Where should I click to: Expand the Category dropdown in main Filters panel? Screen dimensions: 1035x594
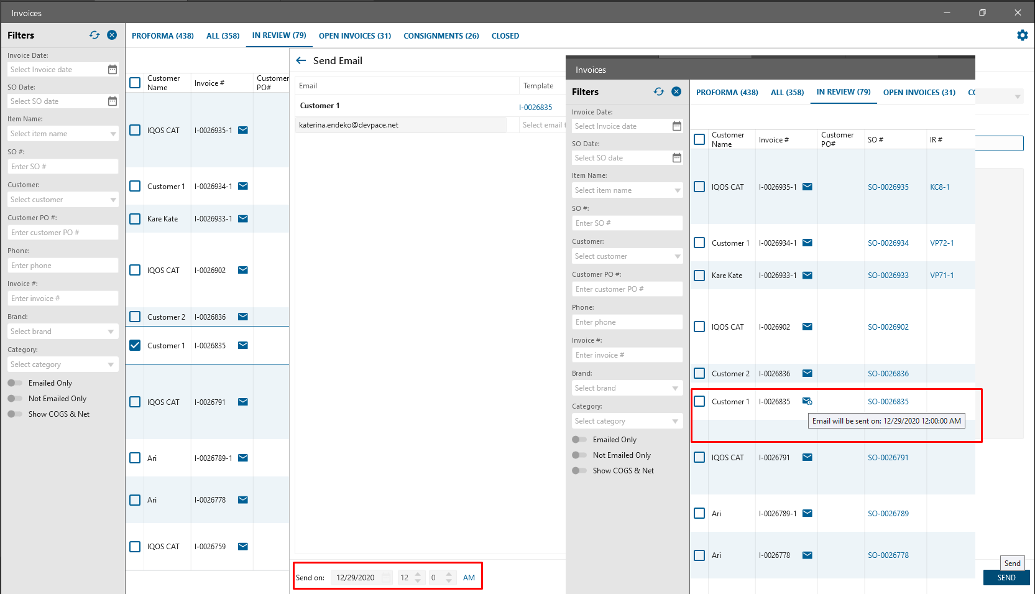click(111, 364)
